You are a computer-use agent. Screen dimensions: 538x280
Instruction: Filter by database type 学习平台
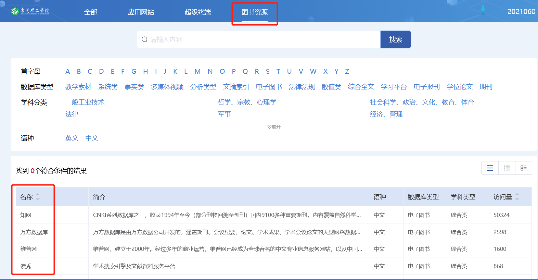[x=394, y=87]
